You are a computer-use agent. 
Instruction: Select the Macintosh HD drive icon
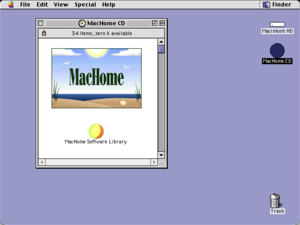click(277, 24)
